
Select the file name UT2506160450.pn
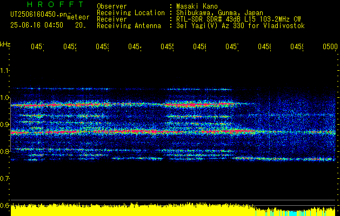[x=39, y=14]
